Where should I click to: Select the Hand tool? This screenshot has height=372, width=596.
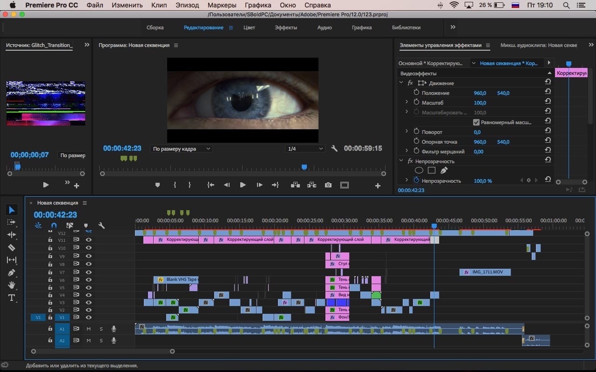click(12, 285)
